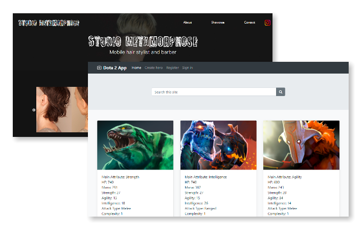The width and height of the screenshot is (364, 235).
Task: Click Dota 2 App brand title
Action: pyautogui.click(x=115, y=68)
